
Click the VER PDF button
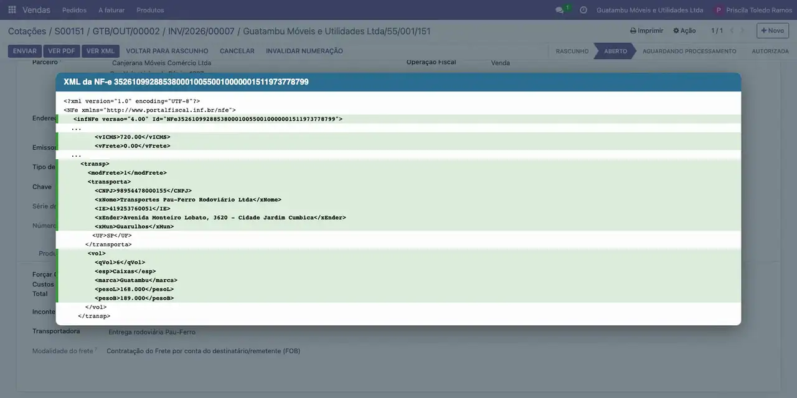point(62,51)
